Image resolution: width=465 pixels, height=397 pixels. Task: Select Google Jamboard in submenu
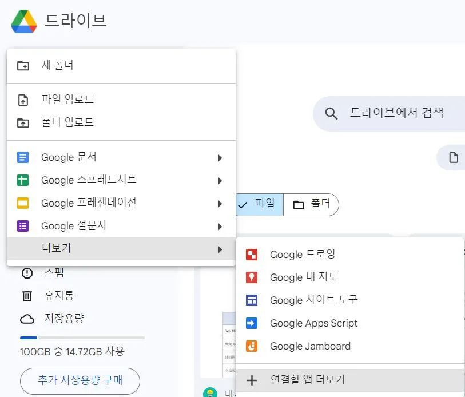[x=349, y=346]
